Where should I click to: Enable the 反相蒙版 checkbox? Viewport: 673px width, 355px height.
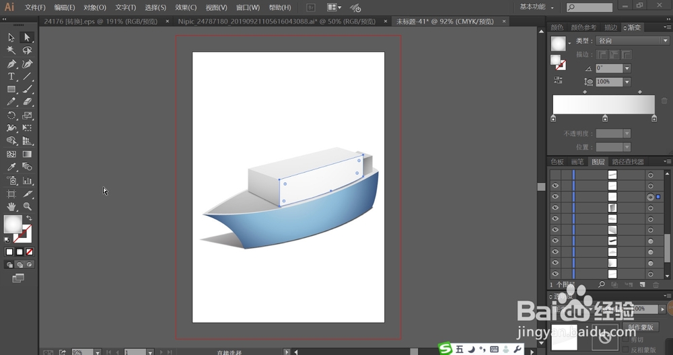[x=626, y=350]
